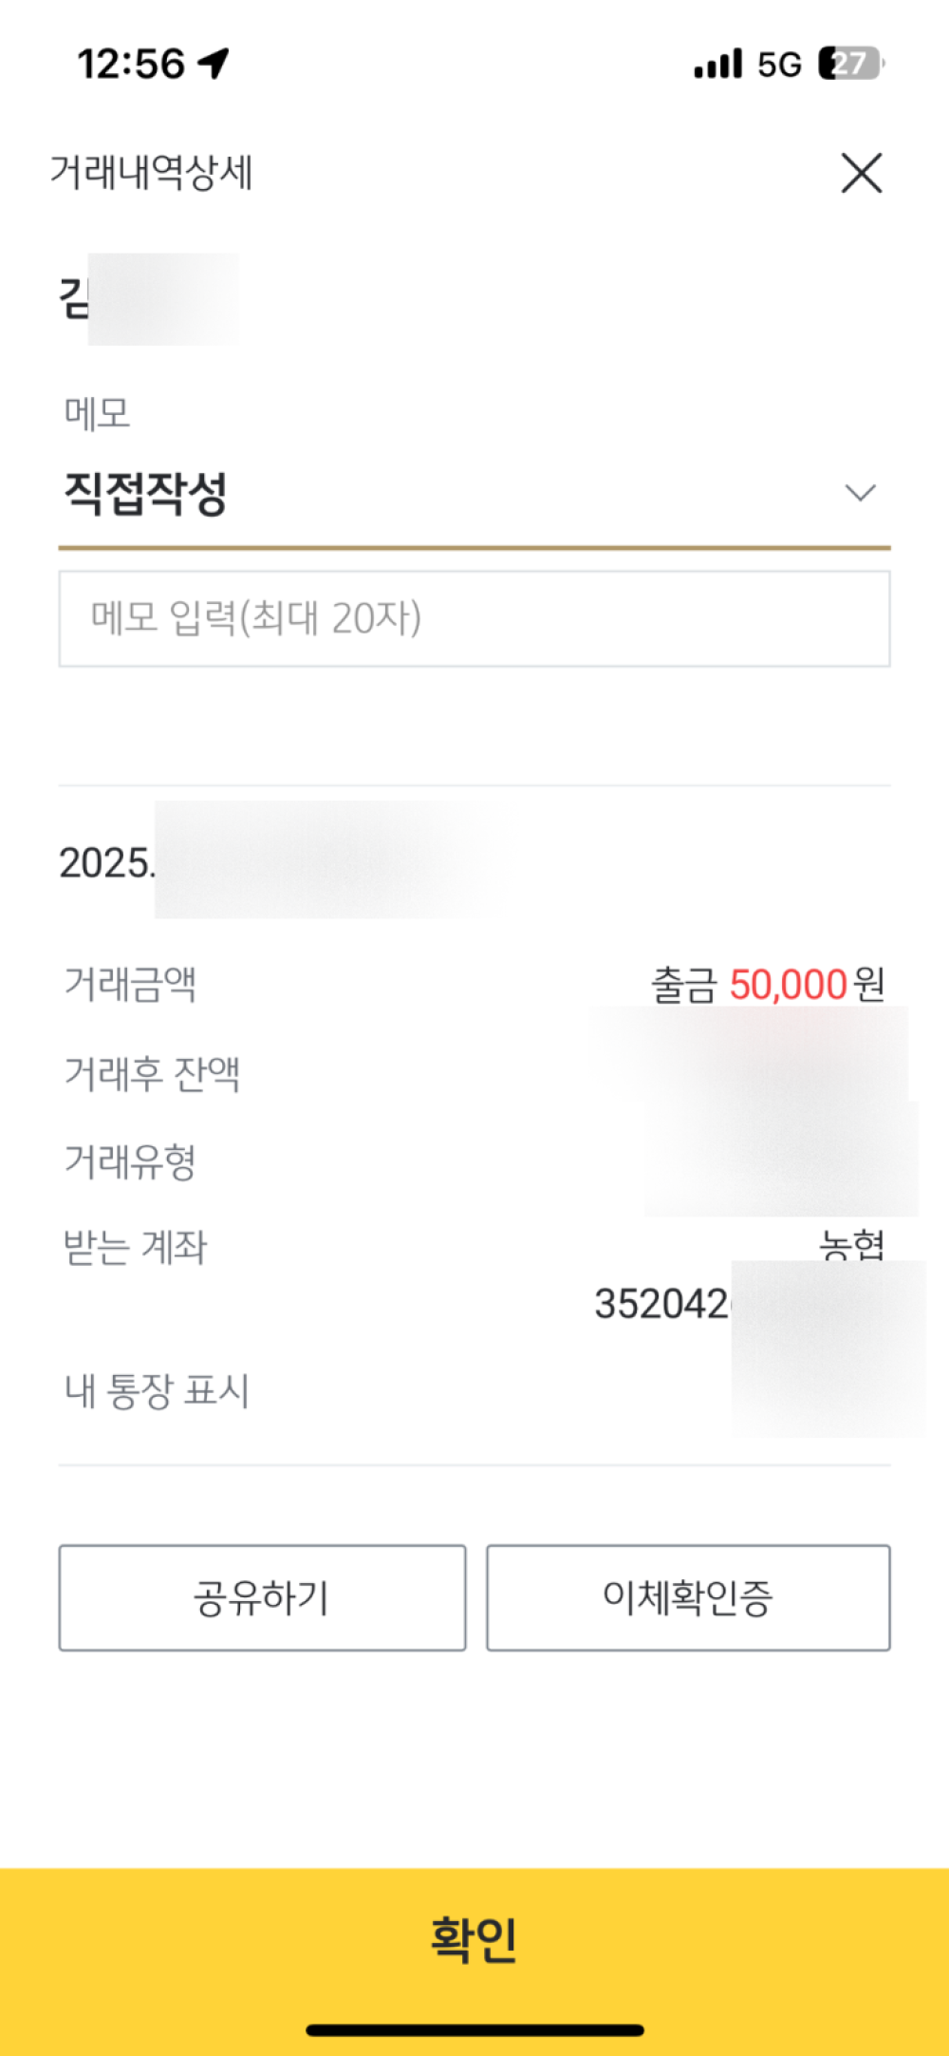Tap the 352042 account number
949x2056 pixels.
pyautogui.click(x=661, y=1304)
